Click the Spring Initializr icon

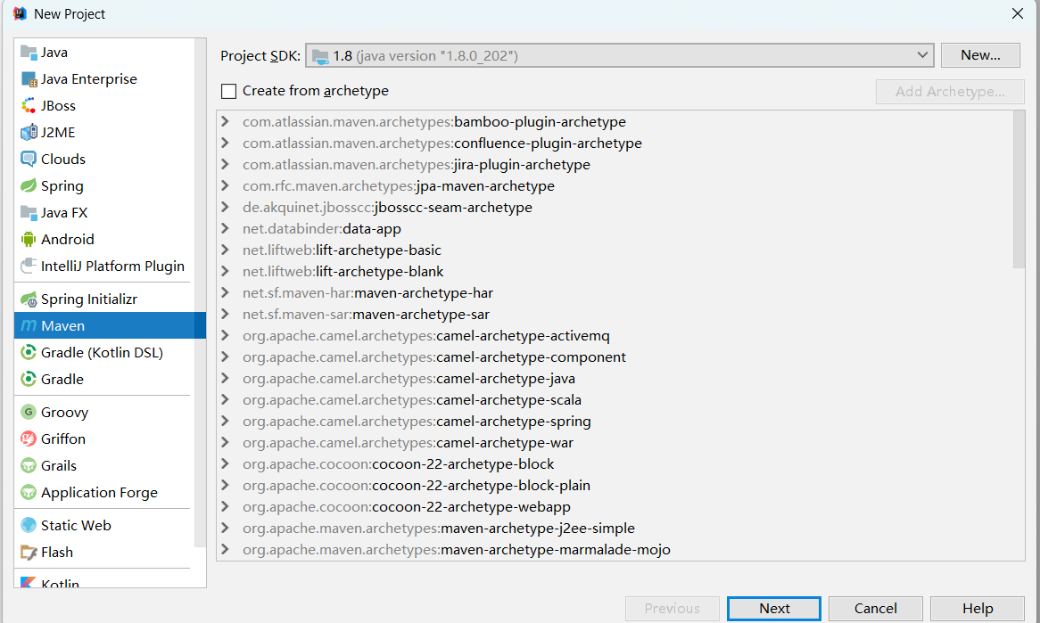pos(29,299)
